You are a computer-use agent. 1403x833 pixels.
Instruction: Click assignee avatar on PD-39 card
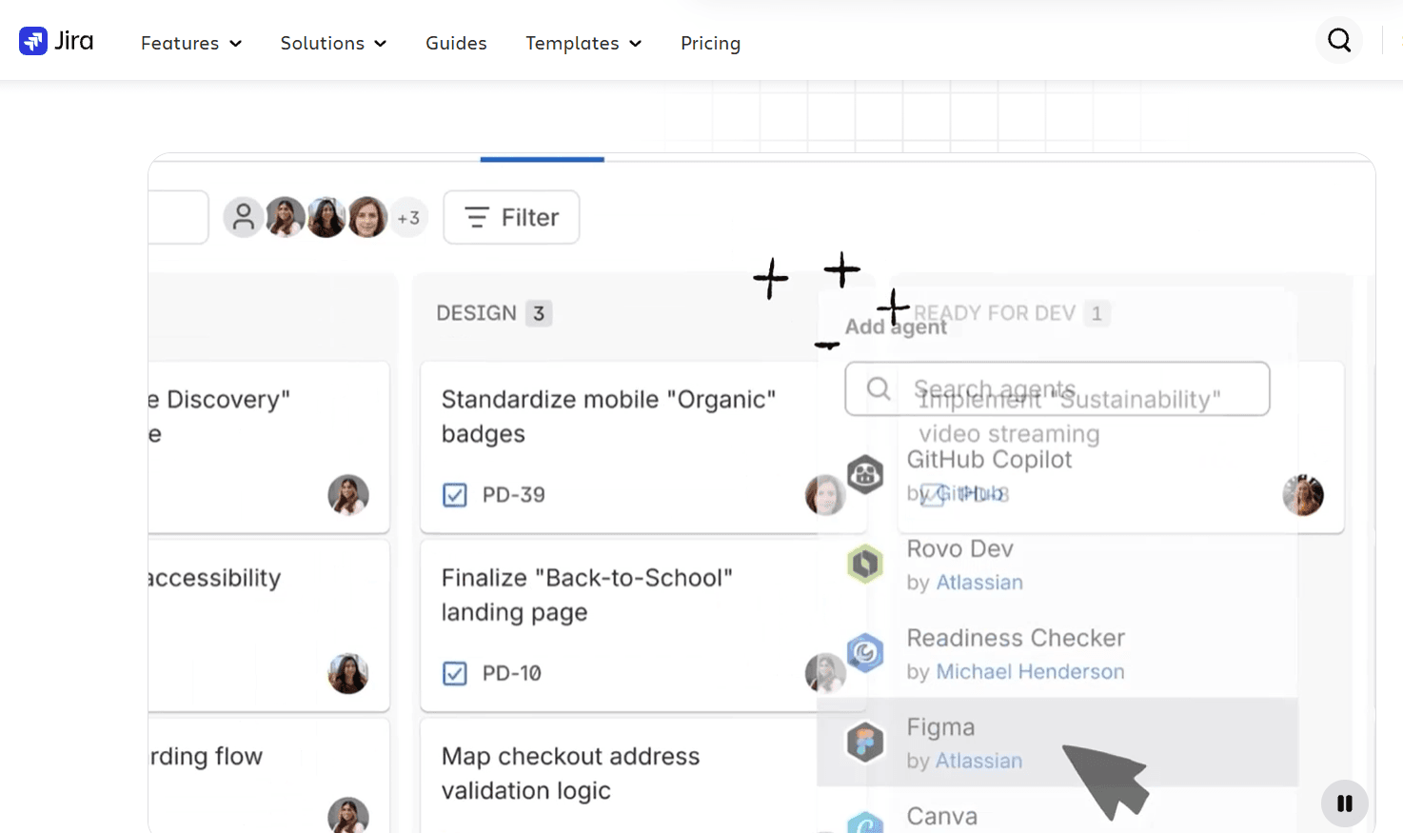pos(824,495)
